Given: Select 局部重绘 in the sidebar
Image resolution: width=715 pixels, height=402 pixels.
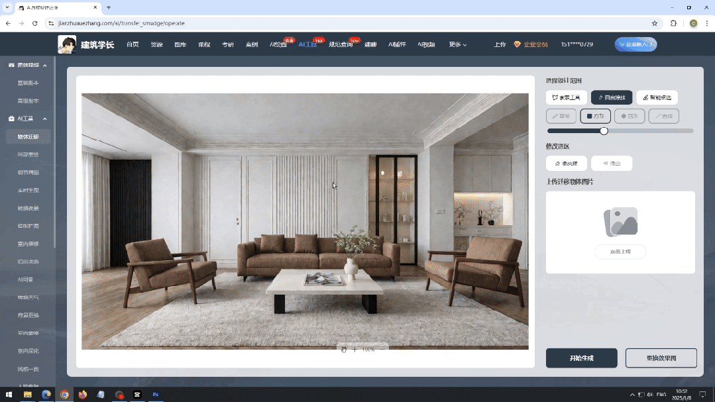Looking at the screenshot, I should (x=28, y=154).
